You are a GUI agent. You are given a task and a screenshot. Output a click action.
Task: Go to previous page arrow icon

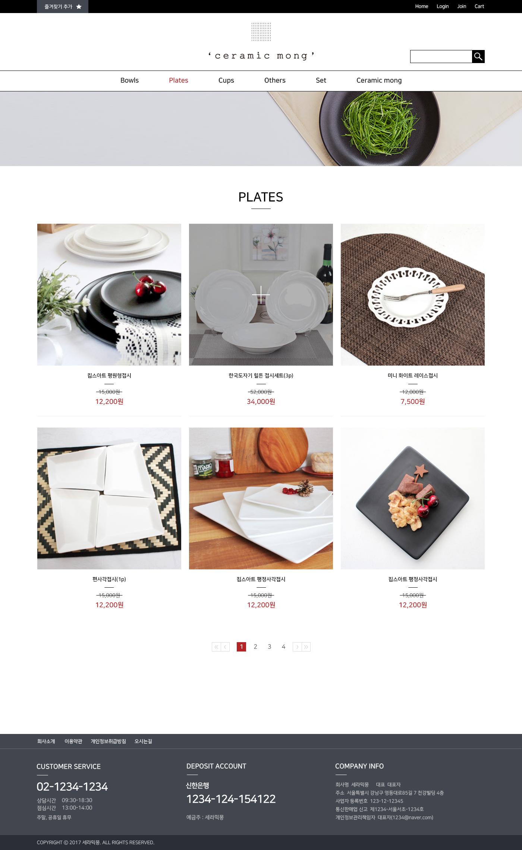(225, 647)
